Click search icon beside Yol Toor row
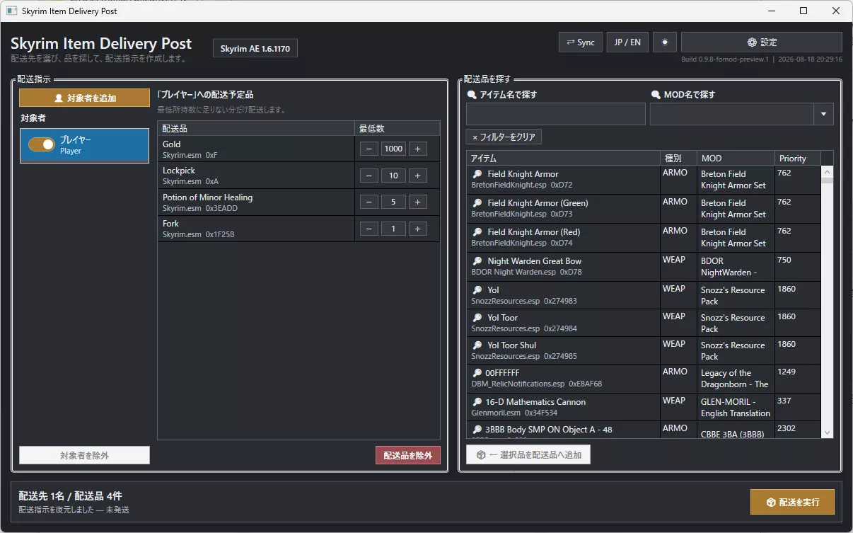Viewport: 853px width, 533px height. 477,318
